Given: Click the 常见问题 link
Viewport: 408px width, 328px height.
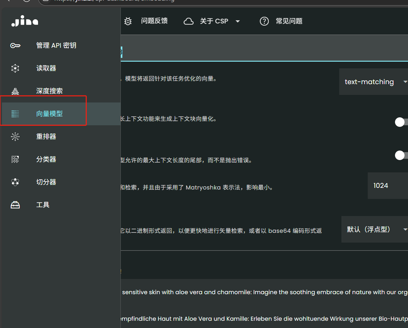Looking at the screenshot, I should (289, 21).
